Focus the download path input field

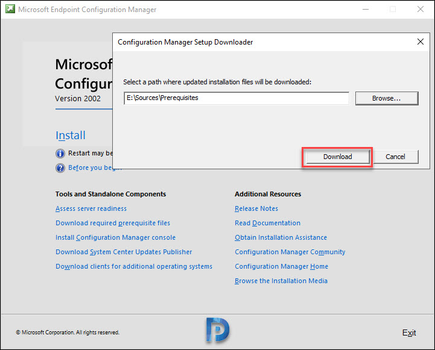pyautogui.click(x=237, y=98)
